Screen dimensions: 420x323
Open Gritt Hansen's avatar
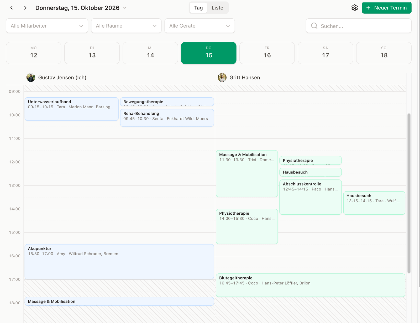(x=222, y=78)
